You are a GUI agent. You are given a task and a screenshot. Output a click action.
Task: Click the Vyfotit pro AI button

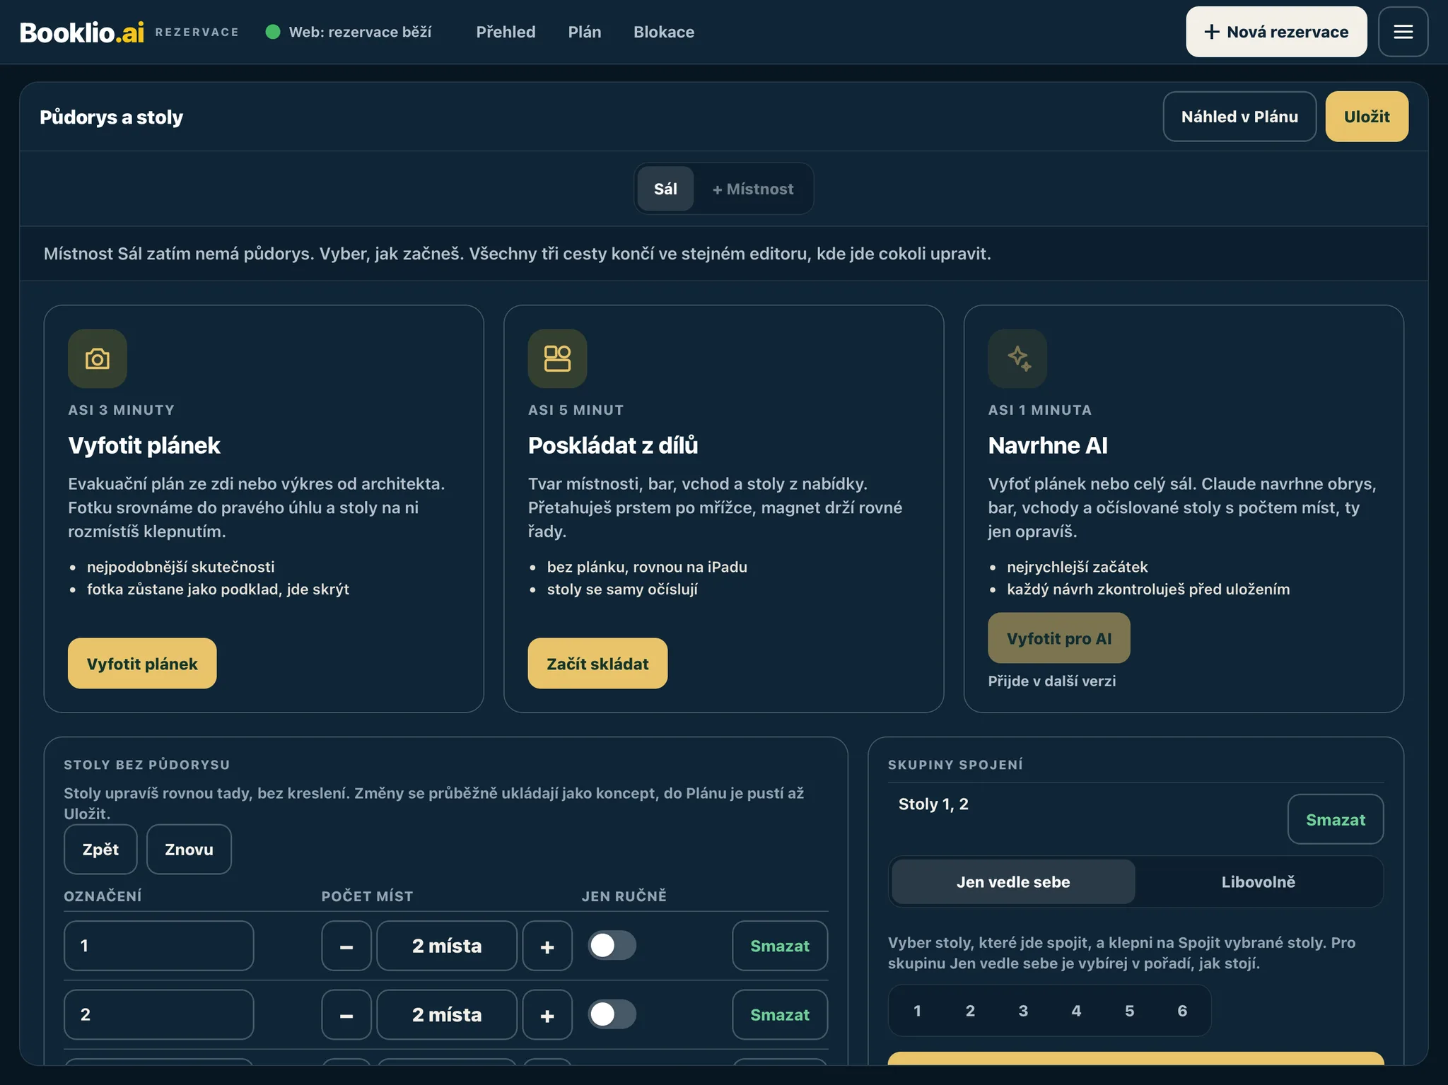[x=1059, y=638]
